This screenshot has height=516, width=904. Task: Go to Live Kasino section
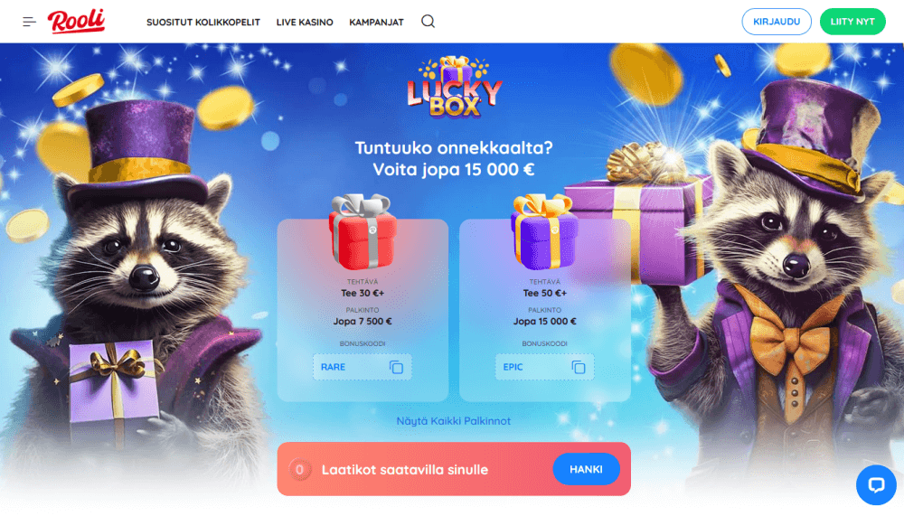tap(305, 22)
